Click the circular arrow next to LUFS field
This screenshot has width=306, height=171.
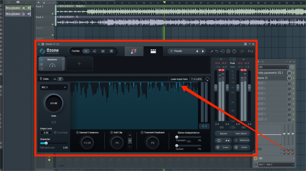tap(207, 79)
